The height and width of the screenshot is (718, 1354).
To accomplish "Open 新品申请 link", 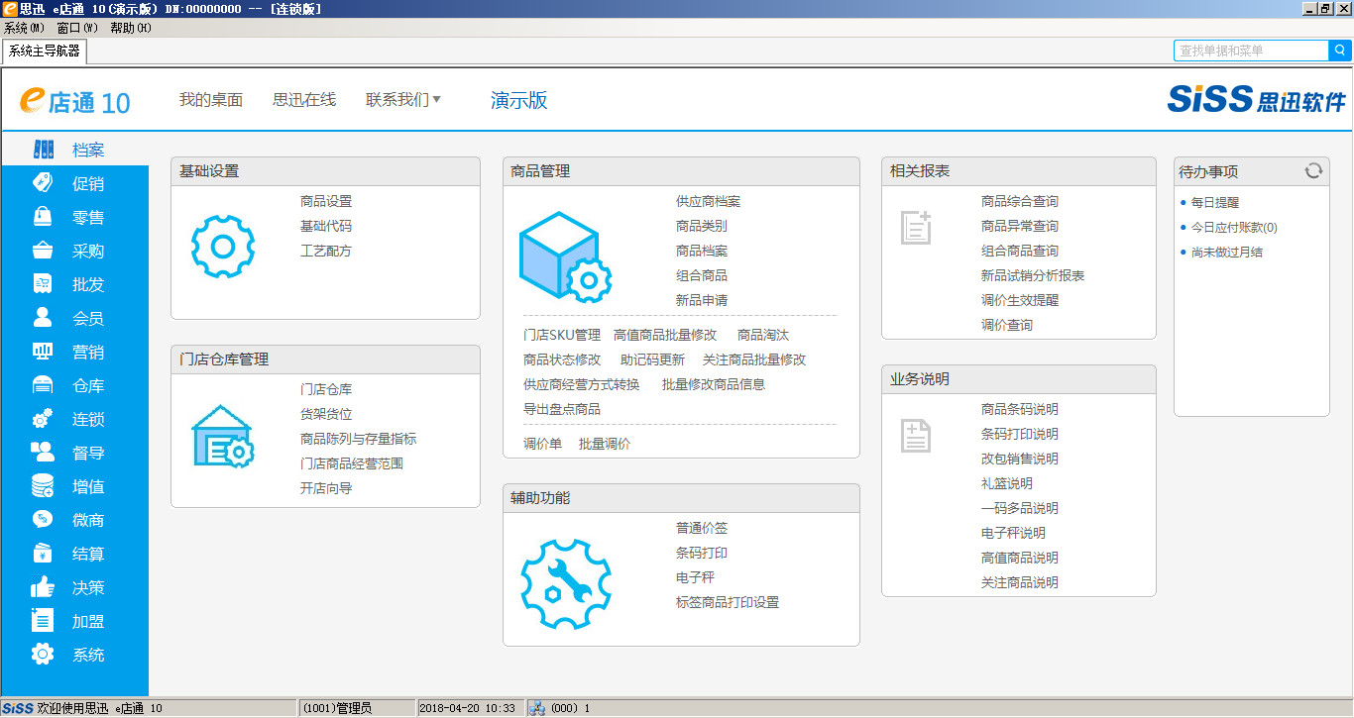I will point(702,300).
